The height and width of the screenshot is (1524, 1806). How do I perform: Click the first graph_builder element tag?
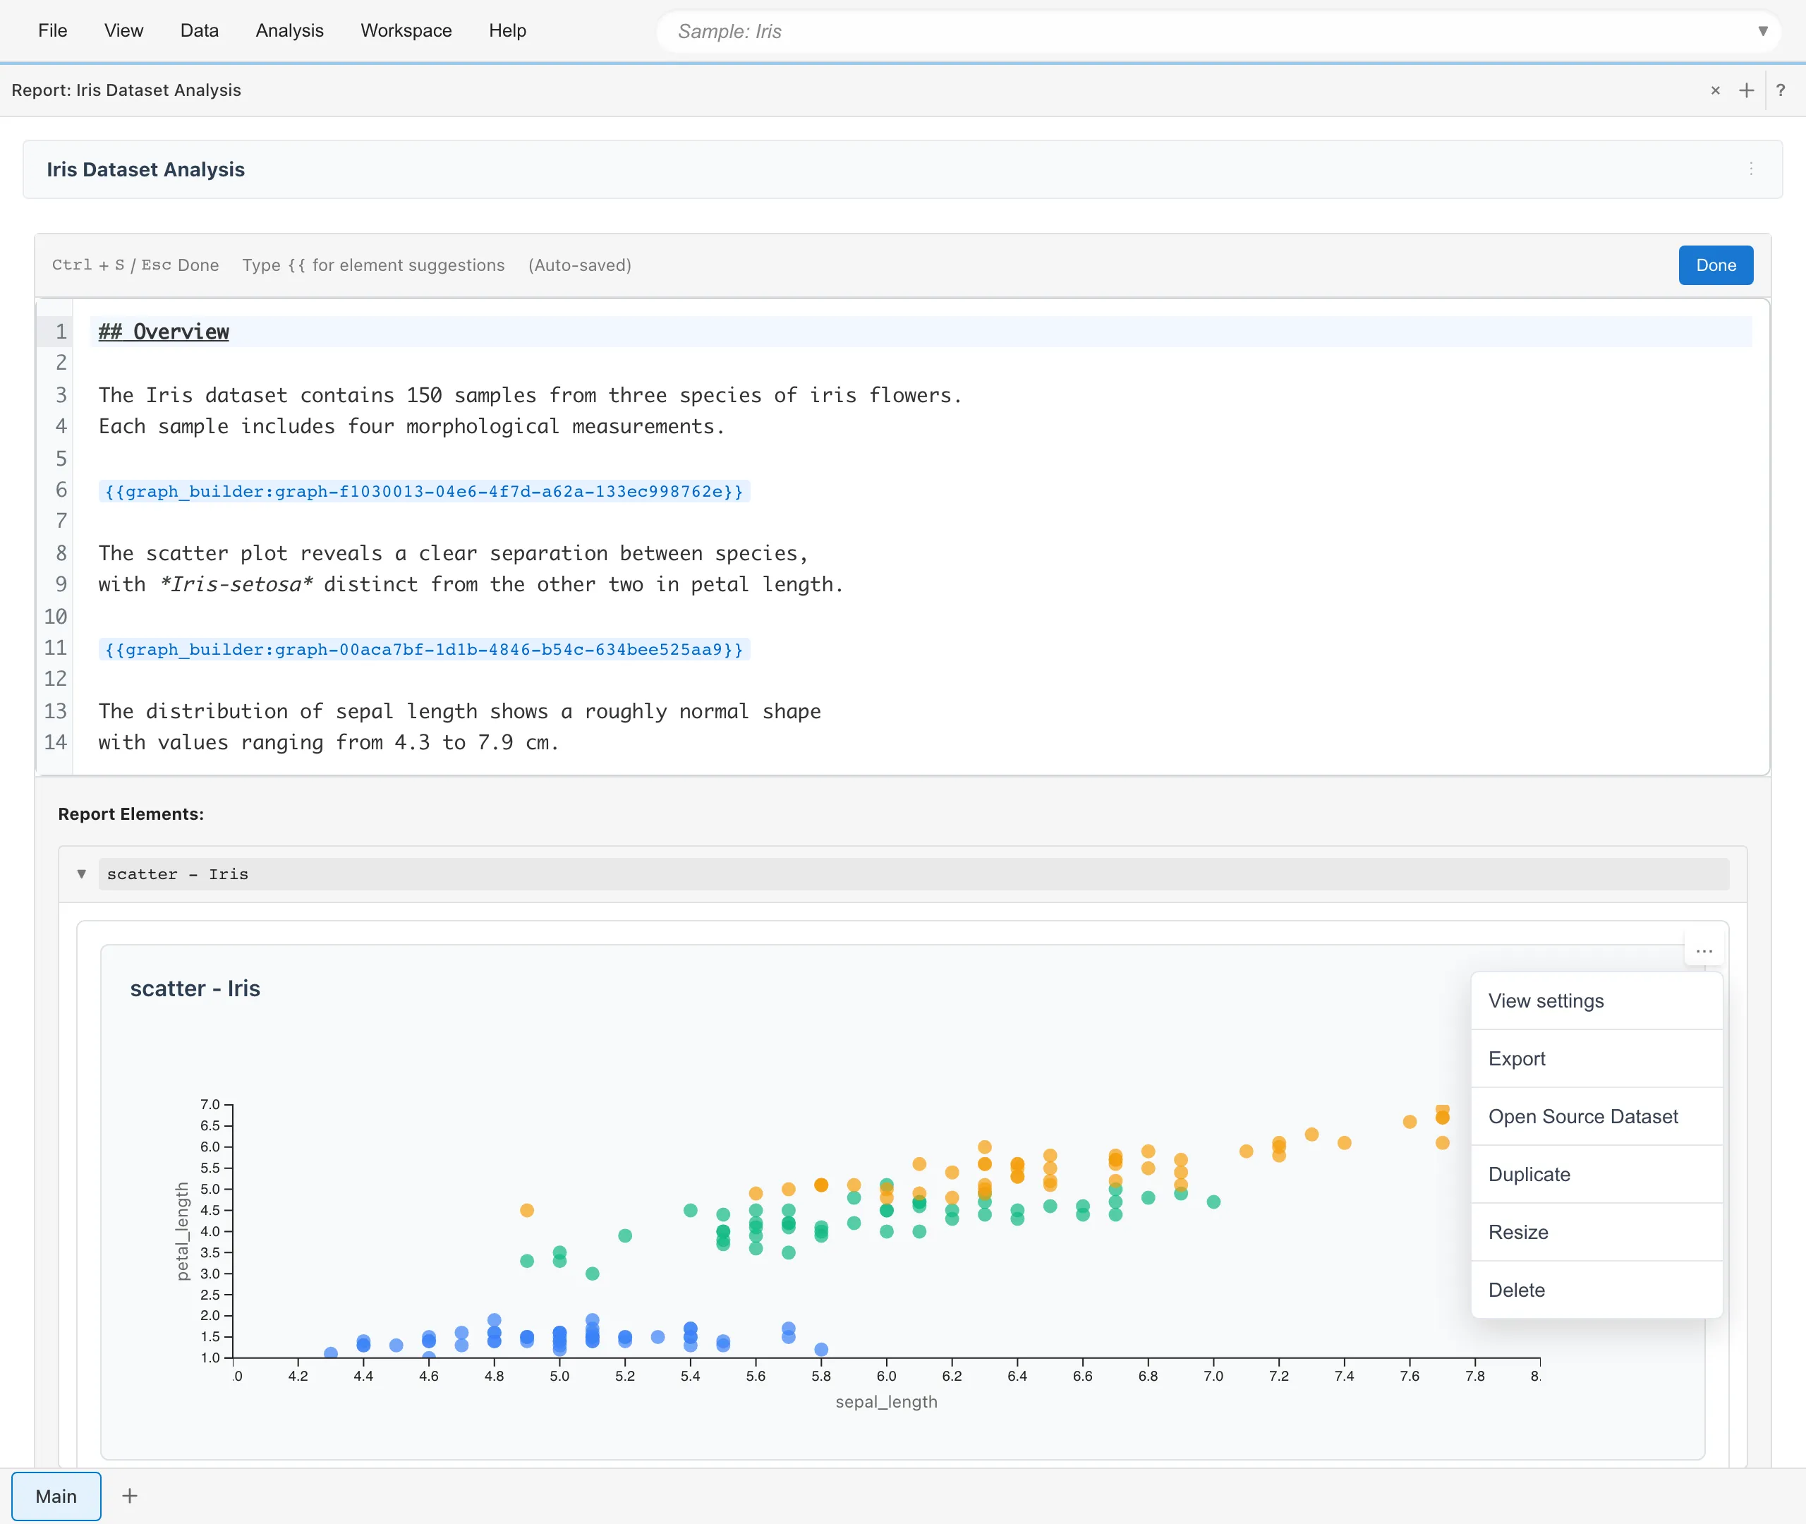click(423, 492)
